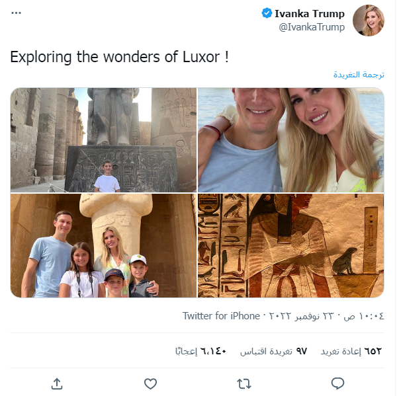This screenshot has width=399, height=396.
Task: Click the reply speech bubble icon
Action: click(x=337, y=383)
